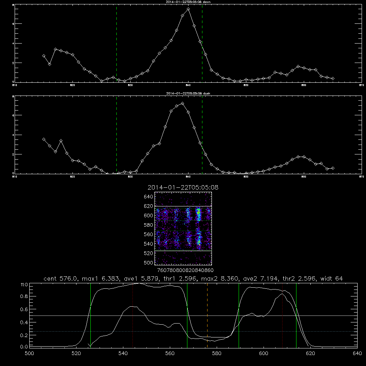The height and width of the screenshot is (366, 366).
Task: Click the solid green line near 526
Action: (90, 315)
